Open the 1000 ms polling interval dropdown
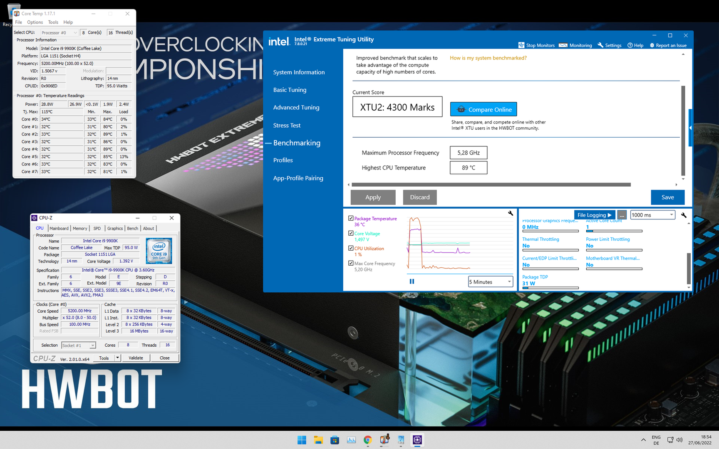719x449 pixels. pos(652,215)
